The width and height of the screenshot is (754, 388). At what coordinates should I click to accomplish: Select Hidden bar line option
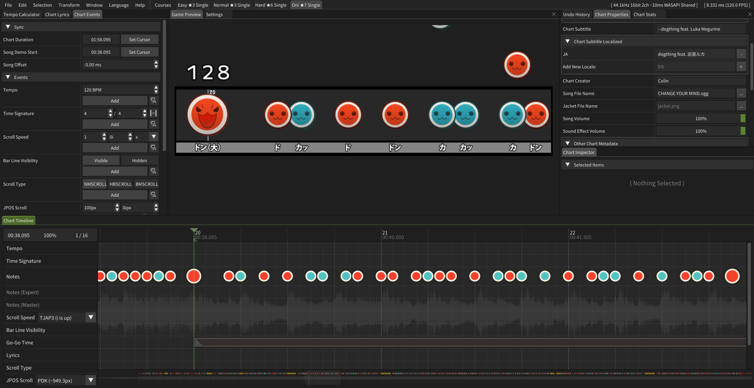point(140,160)
